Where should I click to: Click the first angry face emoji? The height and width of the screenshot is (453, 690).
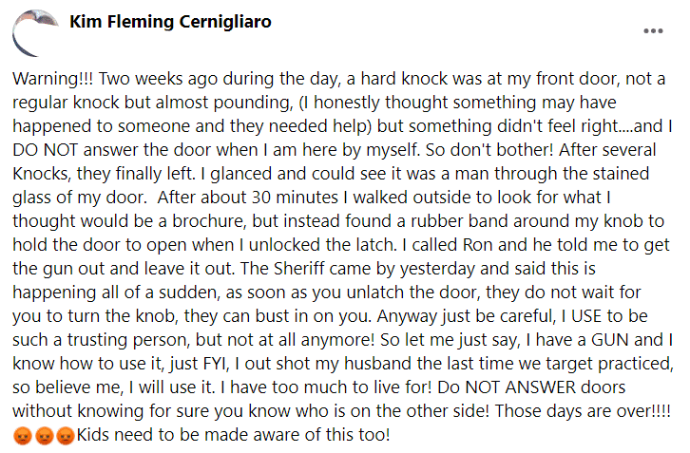point(23,435)
